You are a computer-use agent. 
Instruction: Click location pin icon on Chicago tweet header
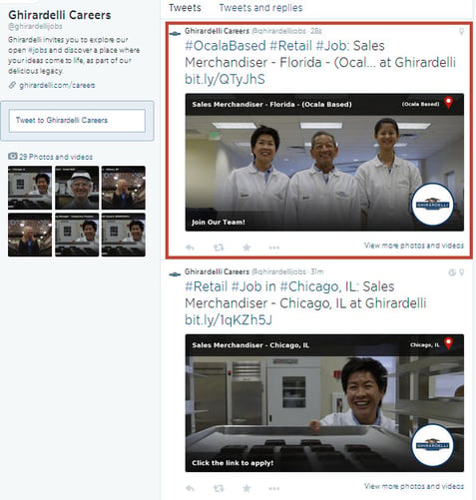tap(461, 272)
